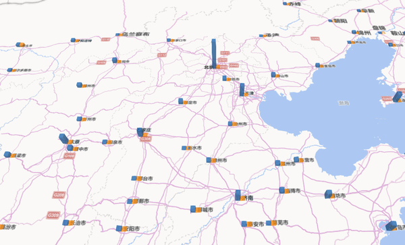
Task: Click the 滨州市 city label
Action: pos(288,164)
